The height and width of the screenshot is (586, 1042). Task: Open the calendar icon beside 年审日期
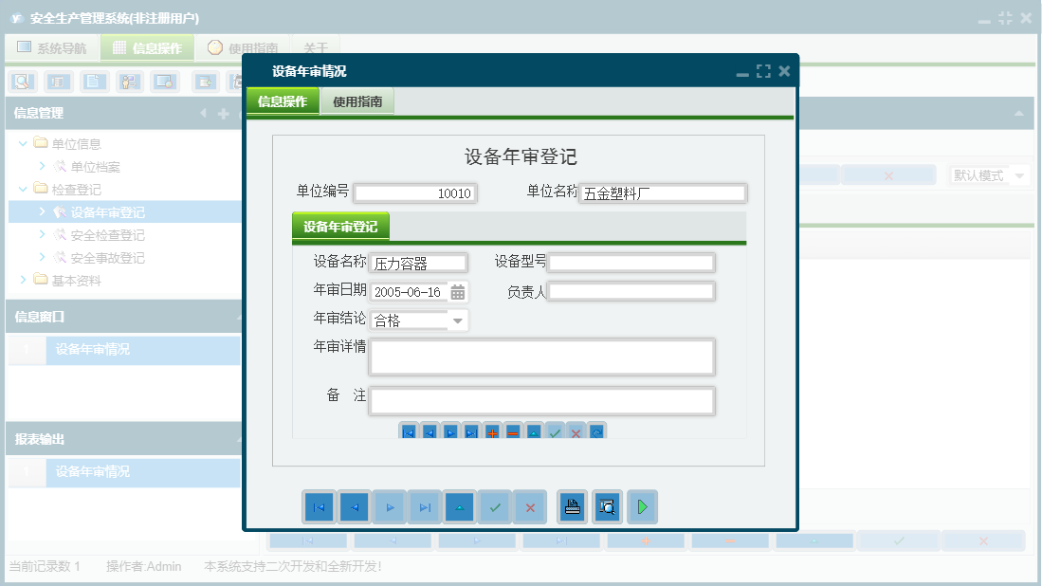pyautogui.click(x=456, y=291)
